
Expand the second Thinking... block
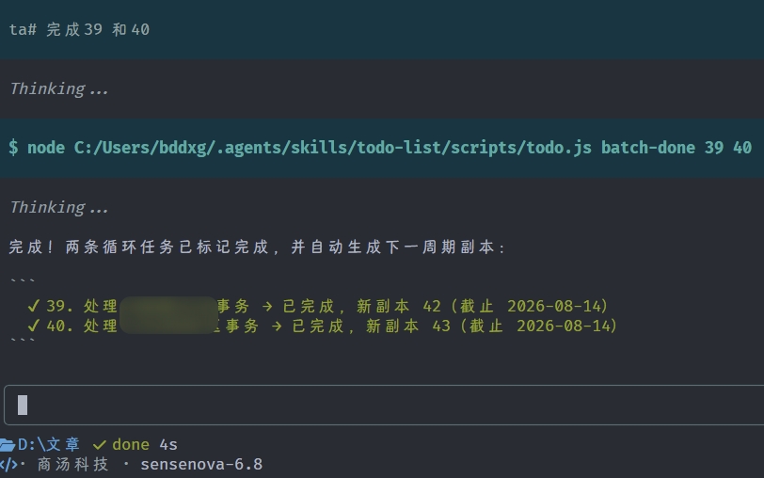pyautogui.click(x=59, y=208)
